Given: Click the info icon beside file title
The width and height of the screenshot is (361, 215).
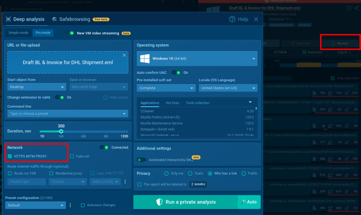Looking at the screenshot, I should tap(349, 8).
